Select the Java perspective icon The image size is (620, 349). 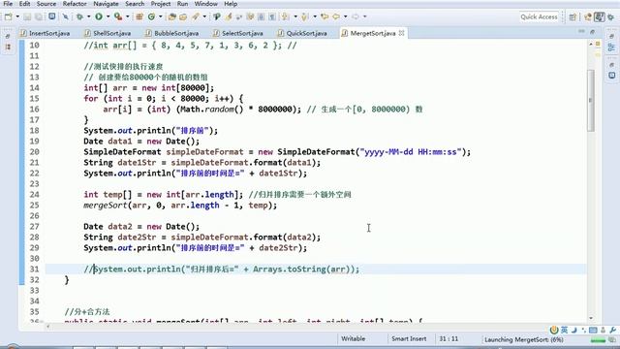click(x=600, y=16)
